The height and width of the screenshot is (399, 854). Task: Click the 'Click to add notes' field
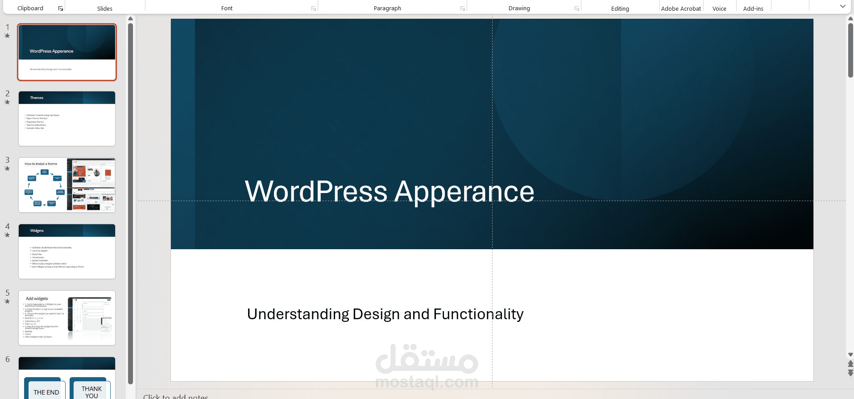point(176,396)
